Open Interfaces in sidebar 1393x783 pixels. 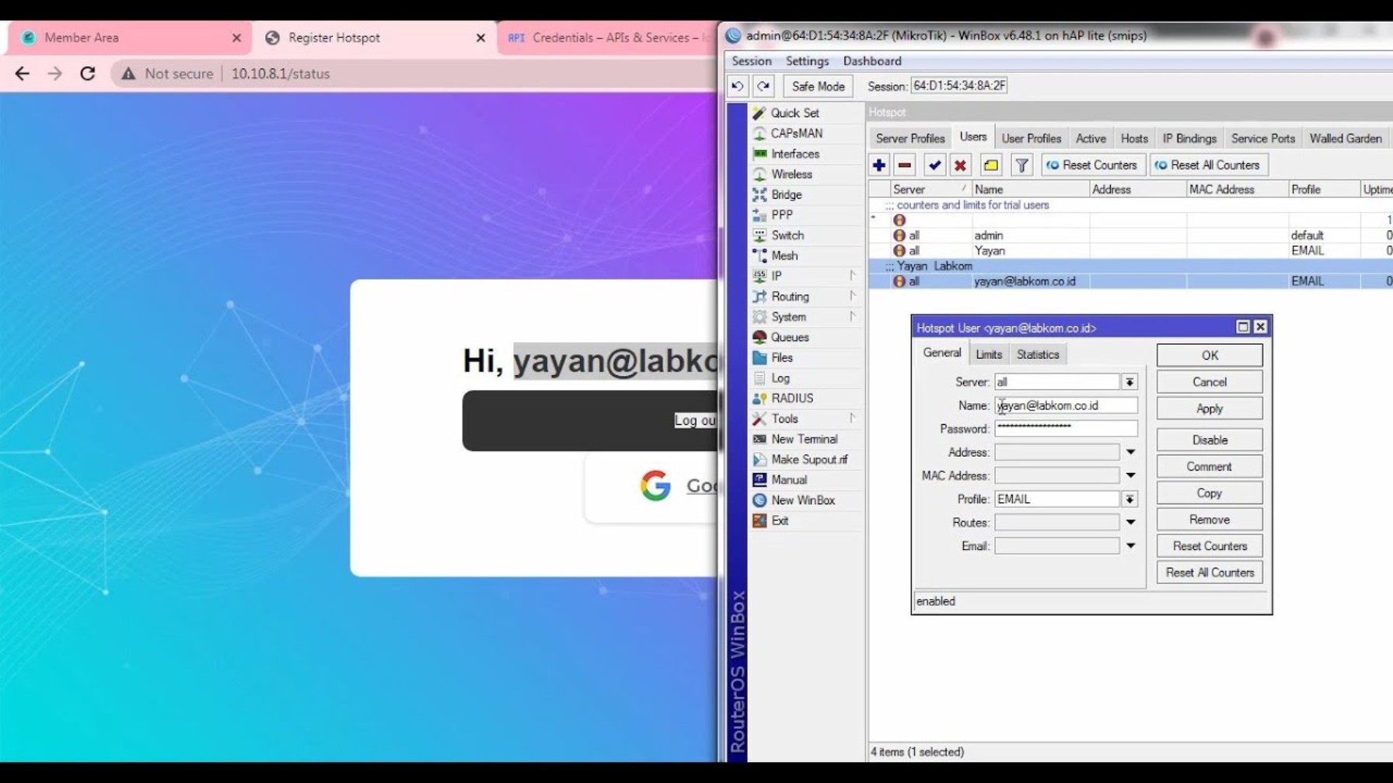tap(794, 154)
